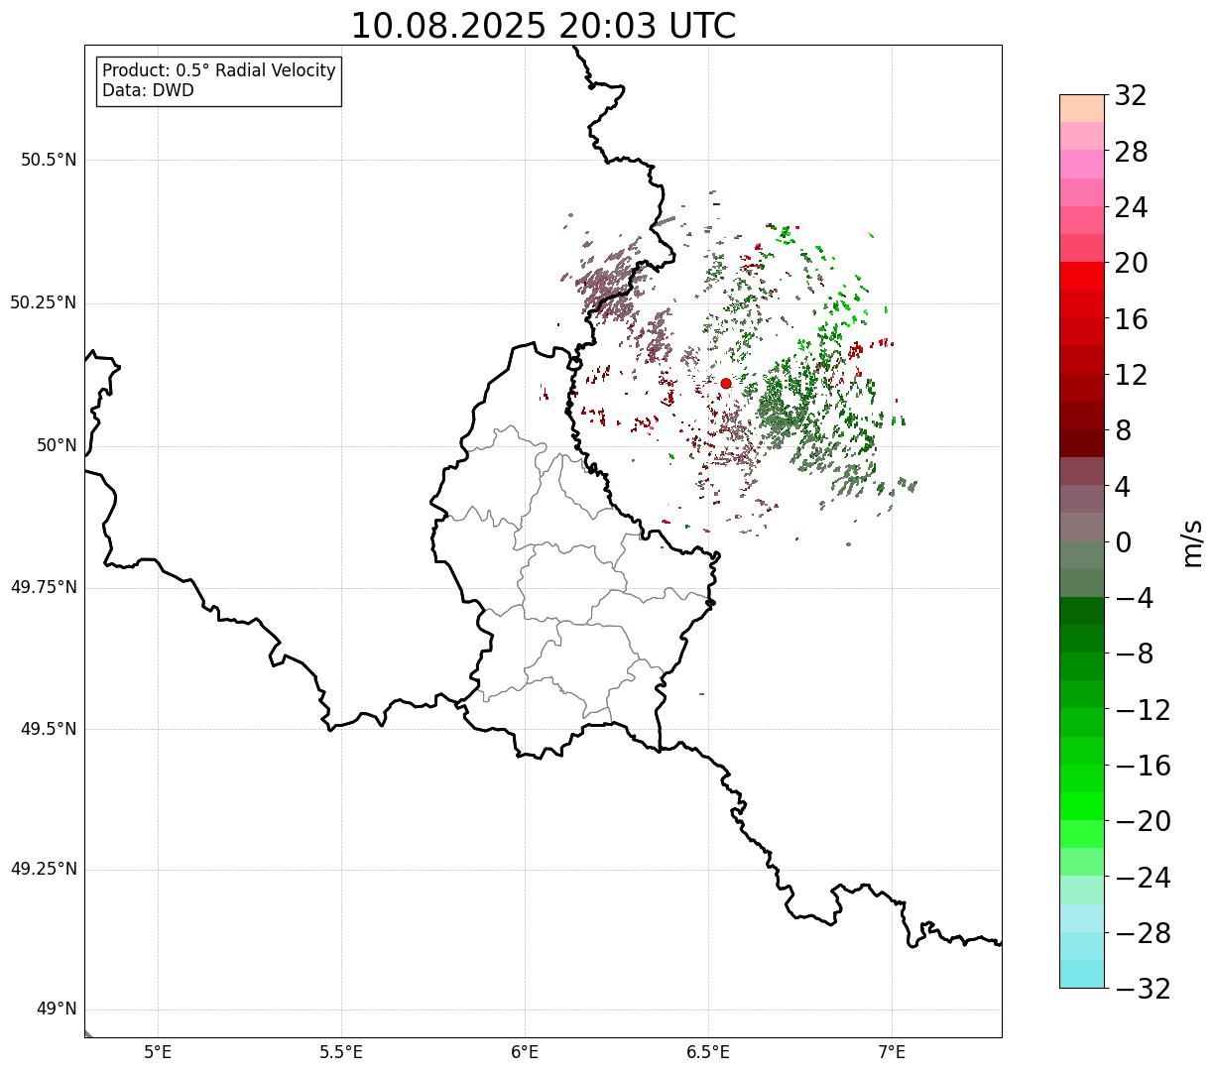Click the colorbar tick label 0
The height and width of the screenshot is (1072, 1215).
coord(1123,542)
